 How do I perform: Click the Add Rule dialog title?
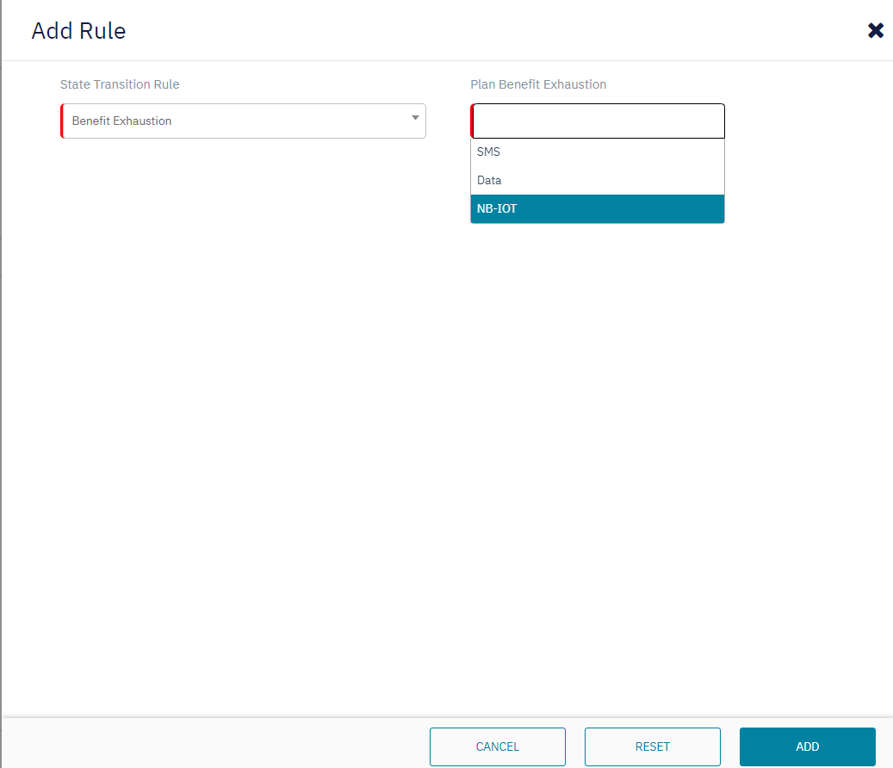pos(78,31)
